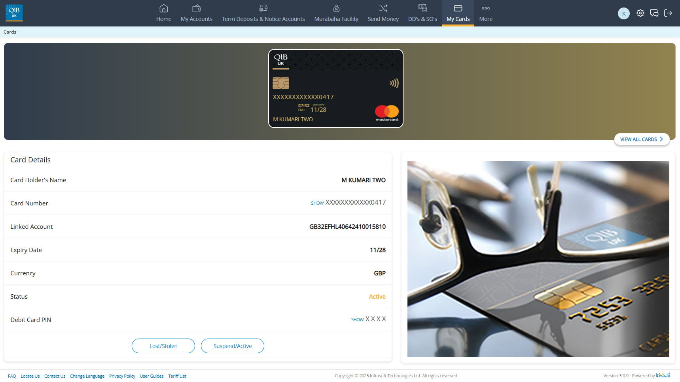Report card as Lost/Stolen

coord(163,346)
